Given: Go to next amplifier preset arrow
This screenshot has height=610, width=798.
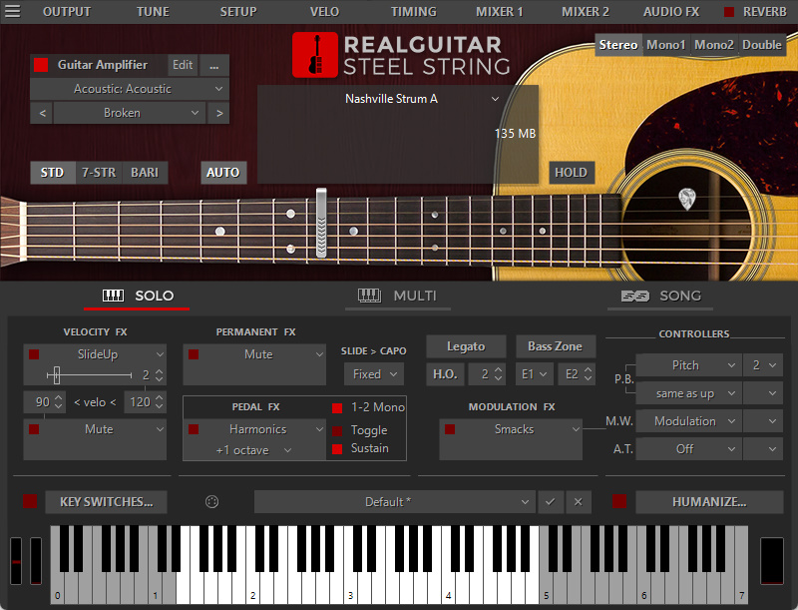Looking at the screenshot, I should 219,113.
